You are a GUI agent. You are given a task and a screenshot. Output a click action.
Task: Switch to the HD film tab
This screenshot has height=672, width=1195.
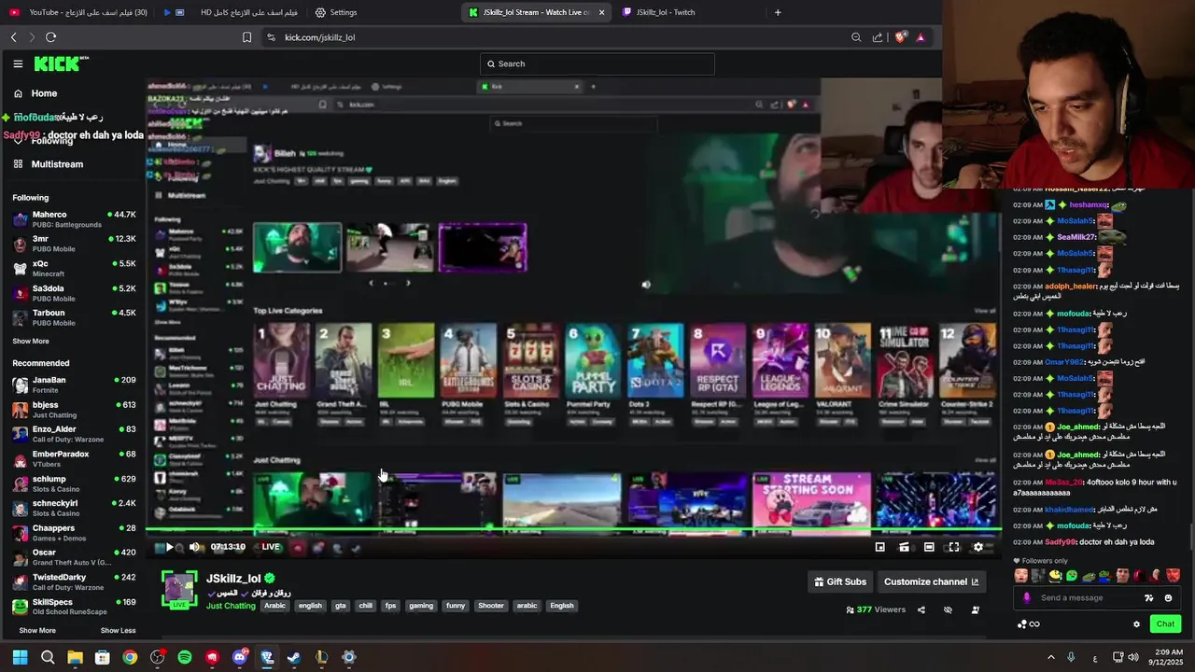(x=233, y=12)
